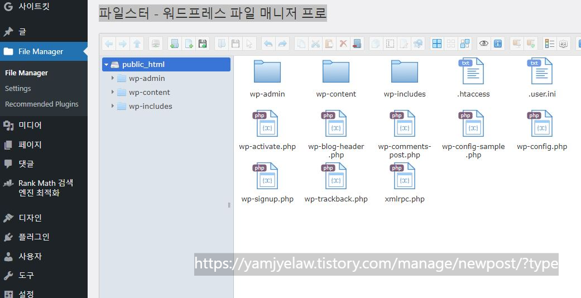Click the upload files floppy-plus icon
This screenshot has width=581, height=298.
click(203, 44)
